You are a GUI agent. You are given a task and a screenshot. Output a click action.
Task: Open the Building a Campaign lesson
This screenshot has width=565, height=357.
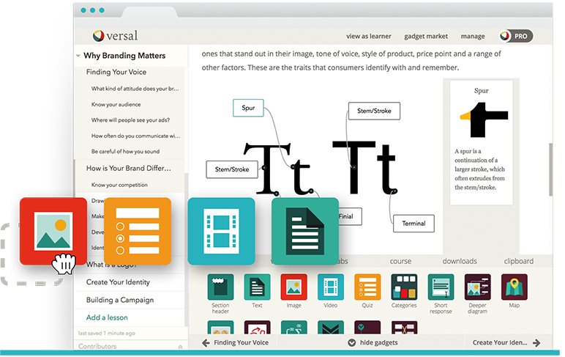pyautogui.click(x=120, y=300)
